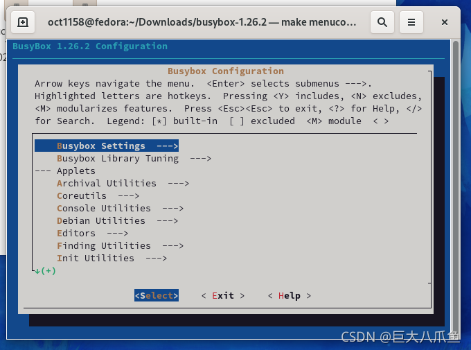This screenshot has width=471, height=350.
Task: Click the Busybox Configuration dialog title
Action: pos(226,71)
